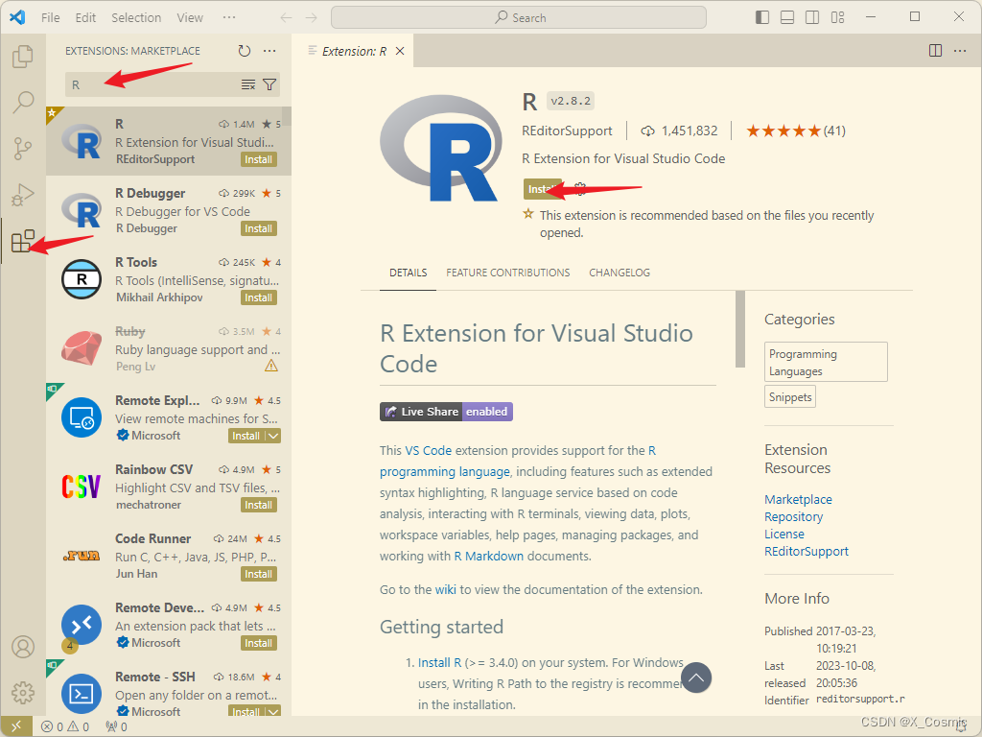Split the editor right

(935, 51)
